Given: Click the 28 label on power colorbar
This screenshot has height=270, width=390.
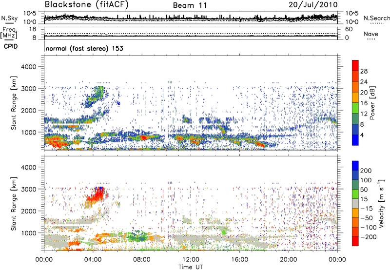Looking at the screenshot, I should click(x=364, y=71).
